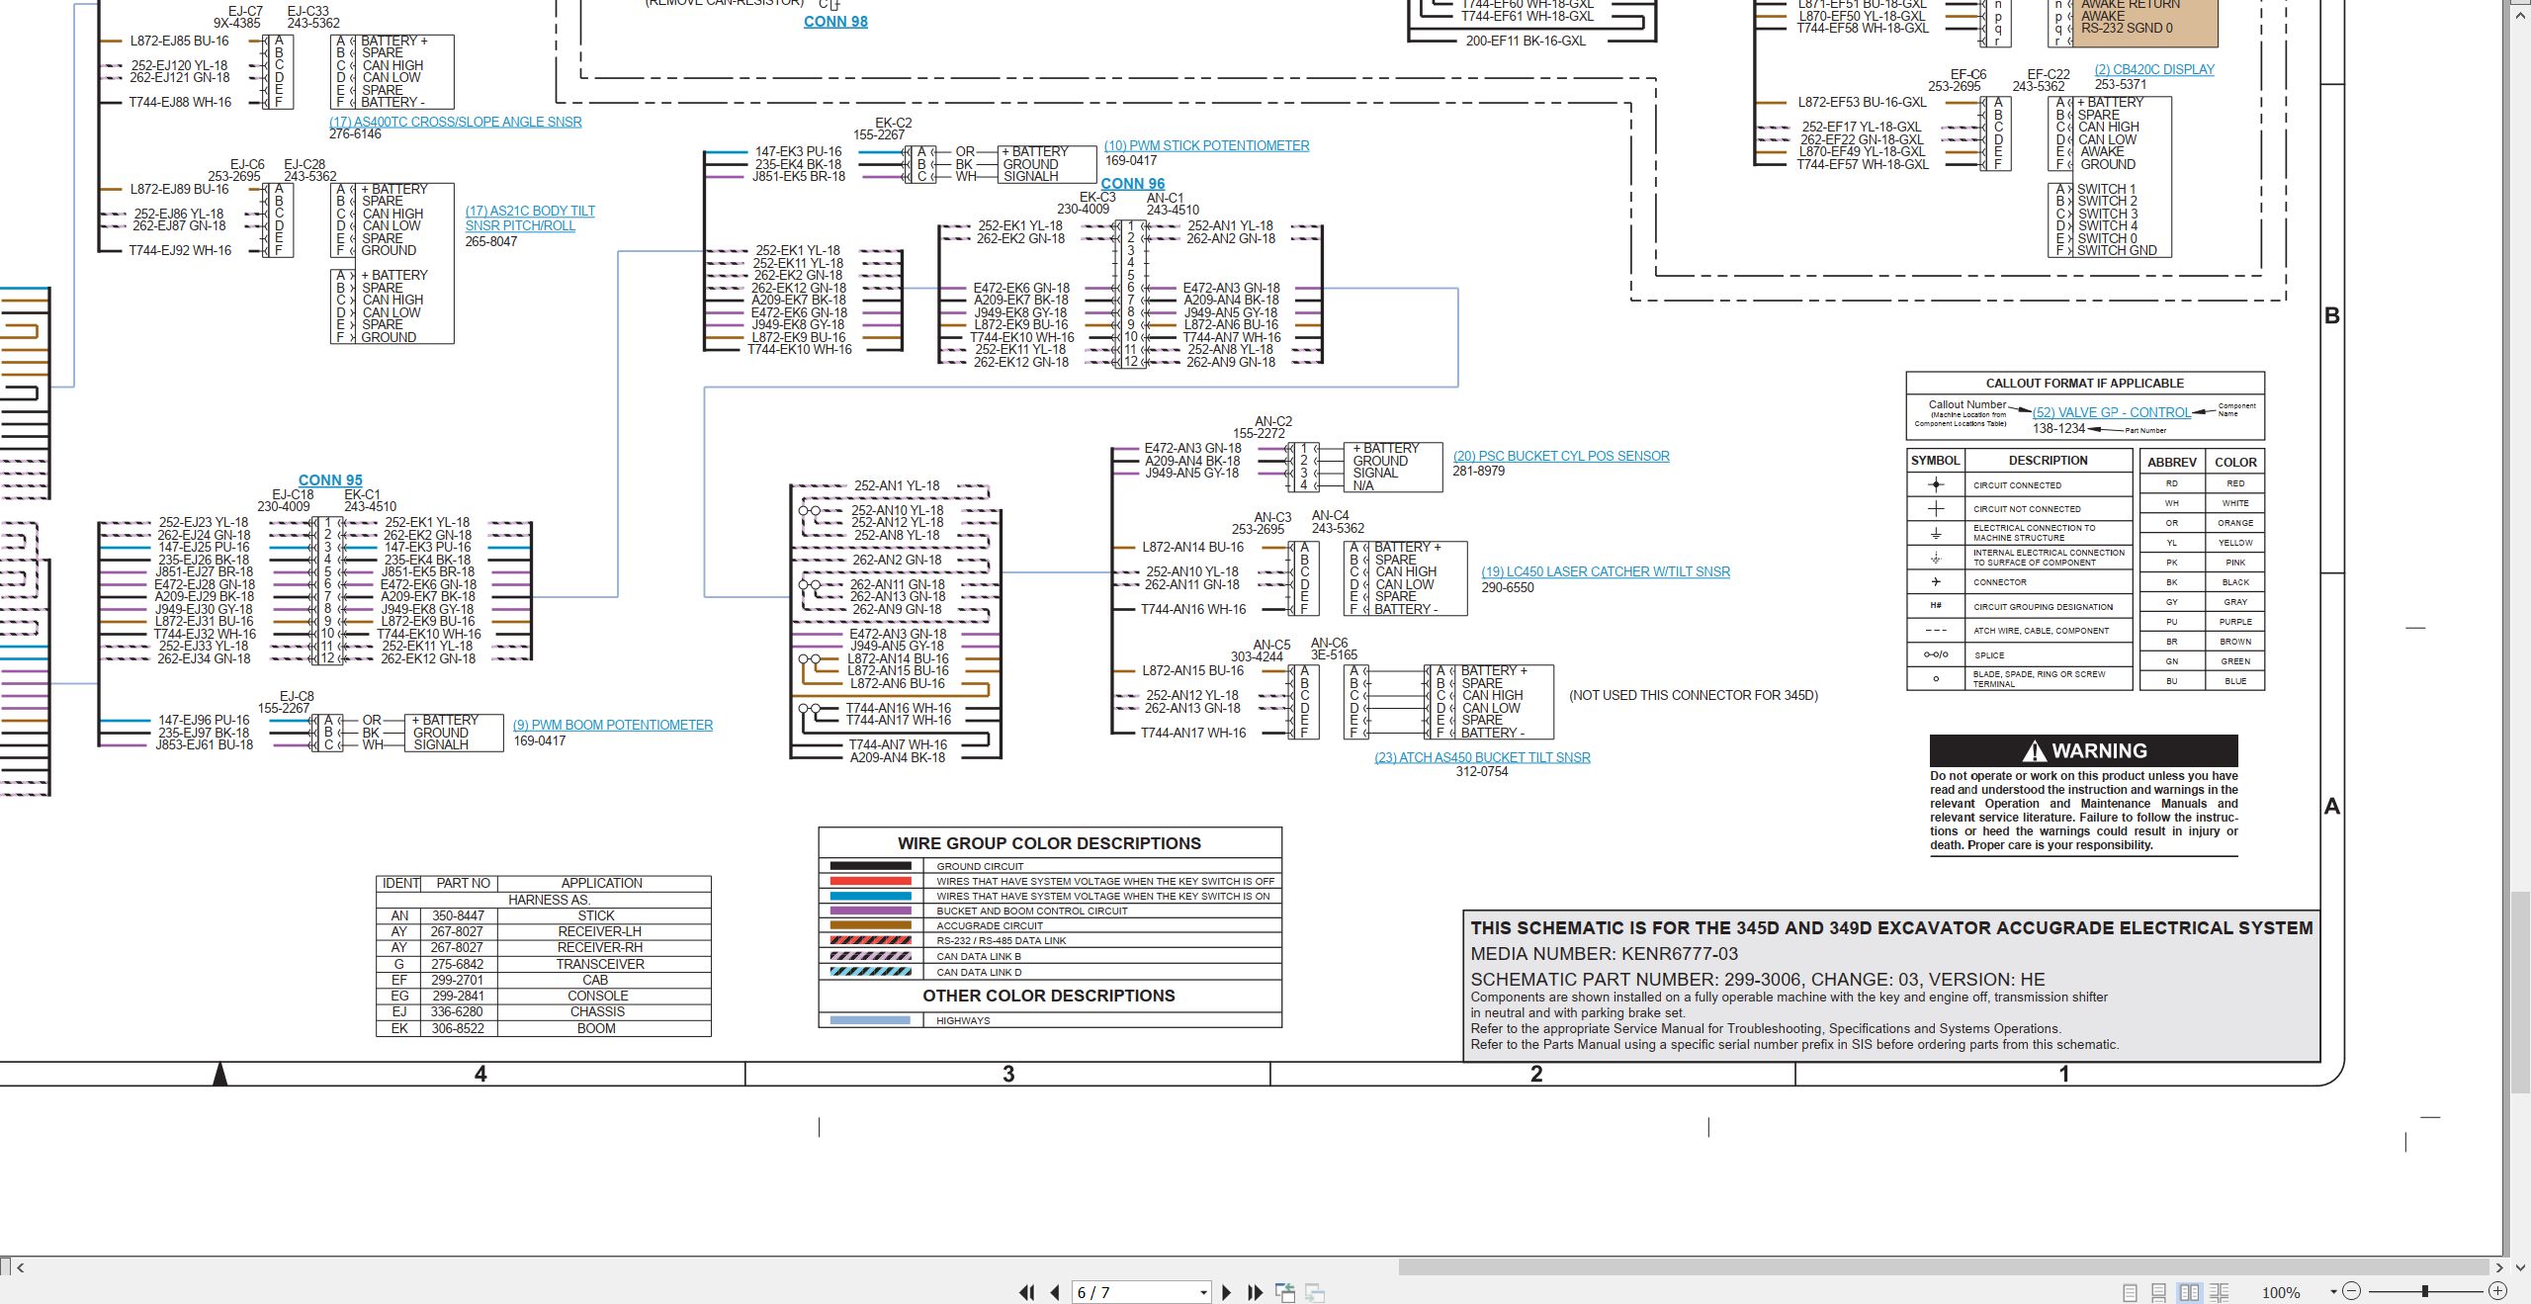Select single page view layout
This screenshot has width=2531, height=1304.
tap(2130, 1292)
